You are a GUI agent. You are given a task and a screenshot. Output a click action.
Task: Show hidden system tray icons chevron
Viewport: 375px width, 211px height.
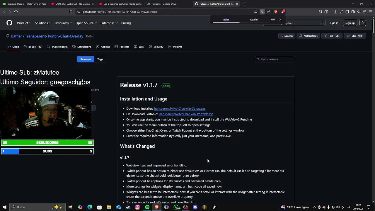pos(315,207)
